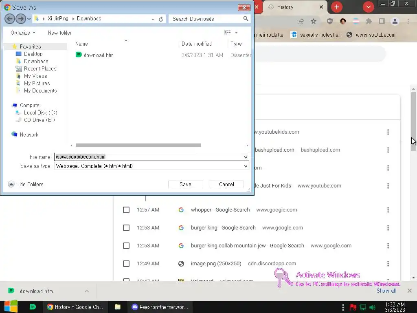Open whopper - Google Search history link

tap(220, 210)
